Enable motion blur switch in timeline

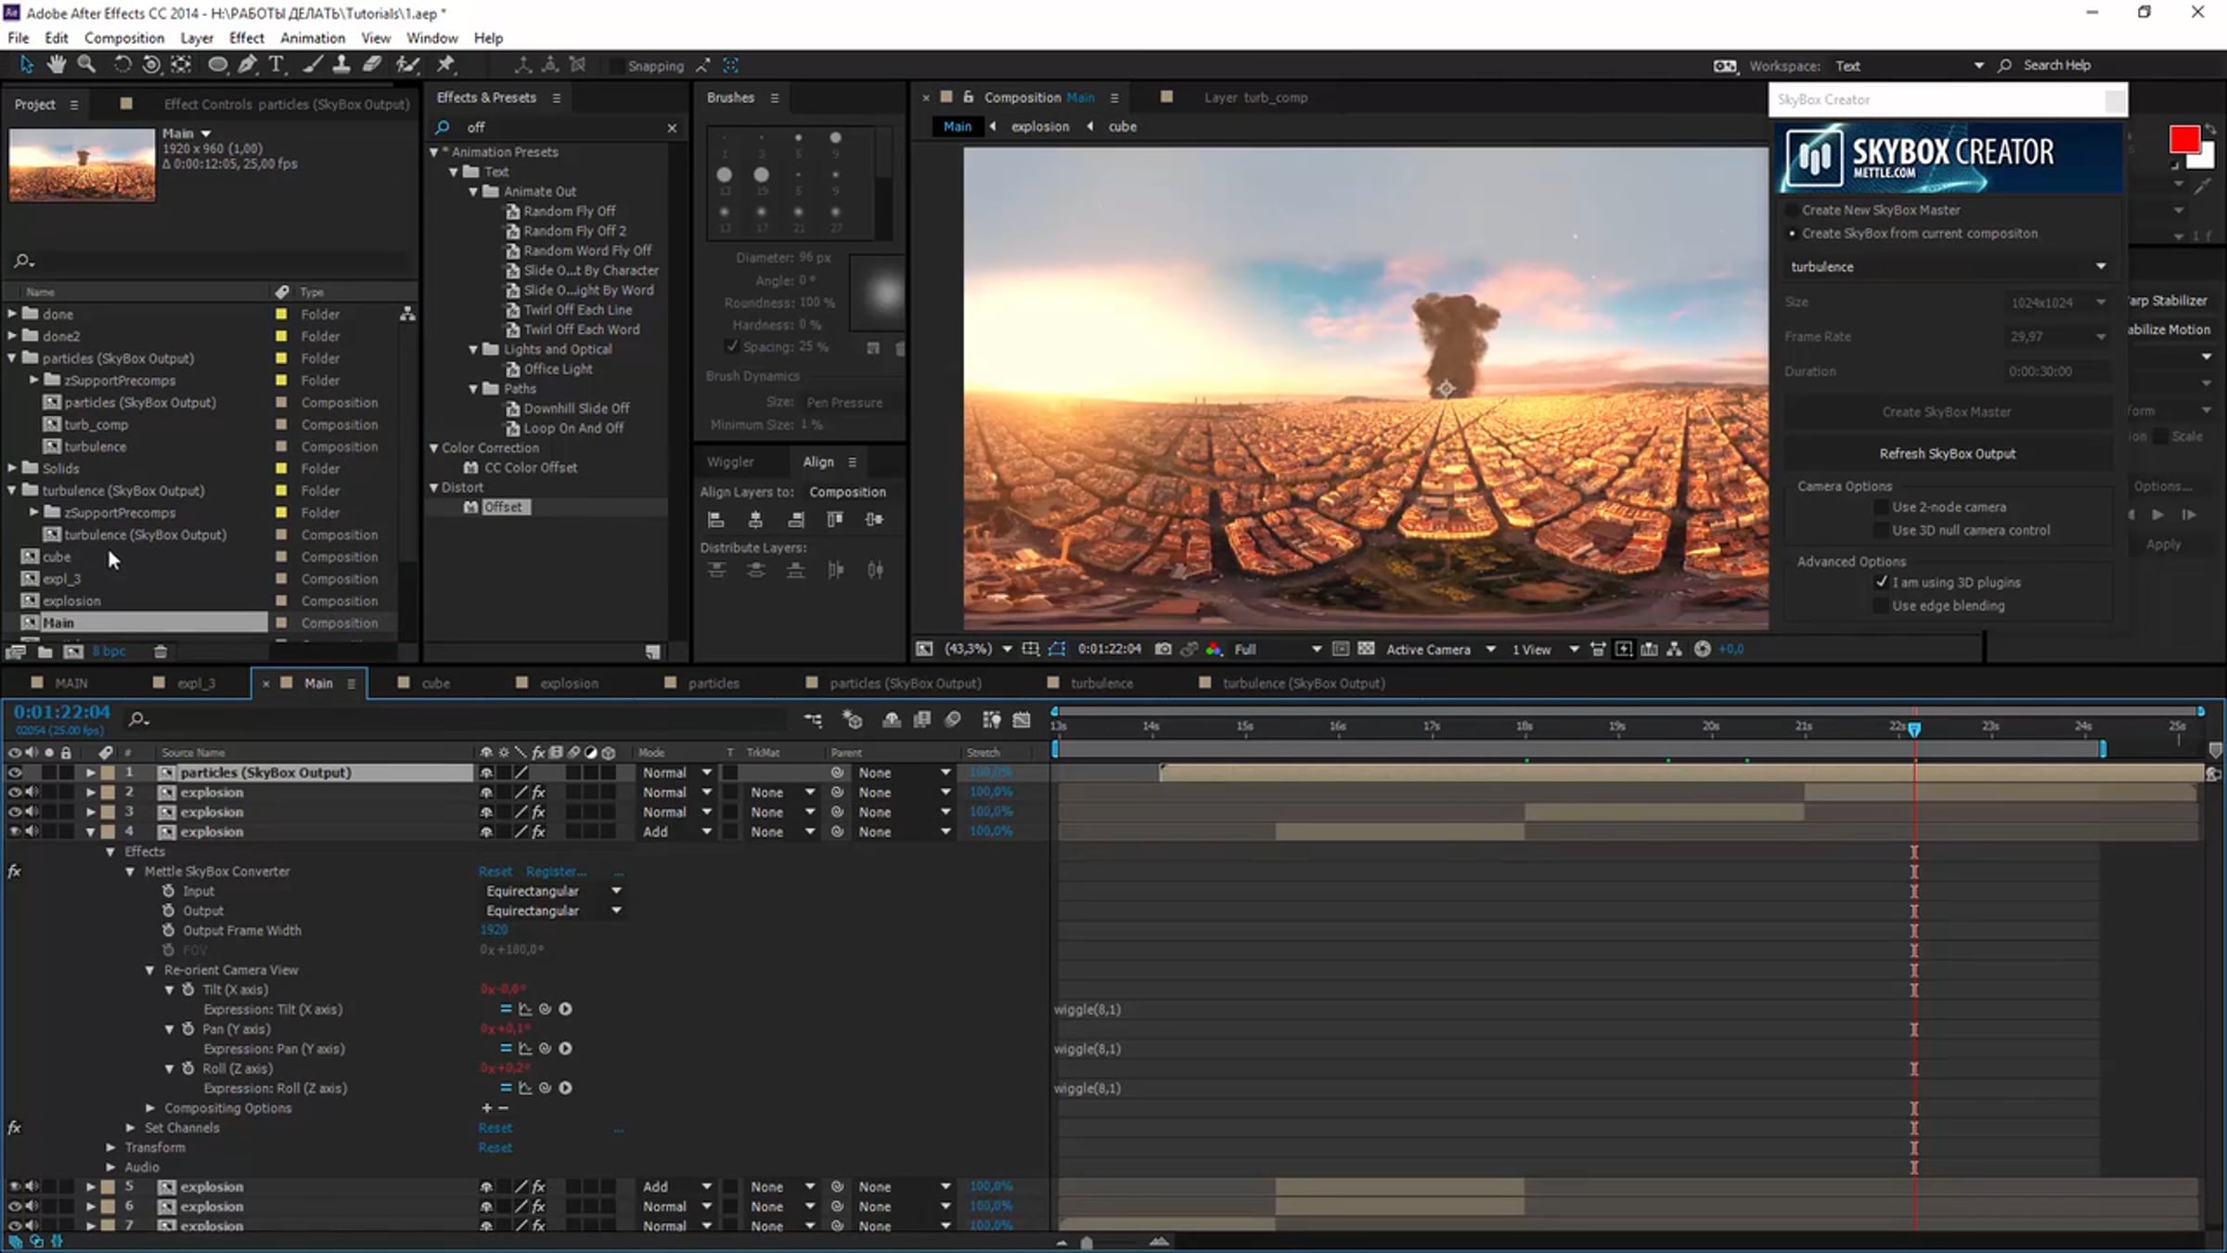(x=953, y=719)
